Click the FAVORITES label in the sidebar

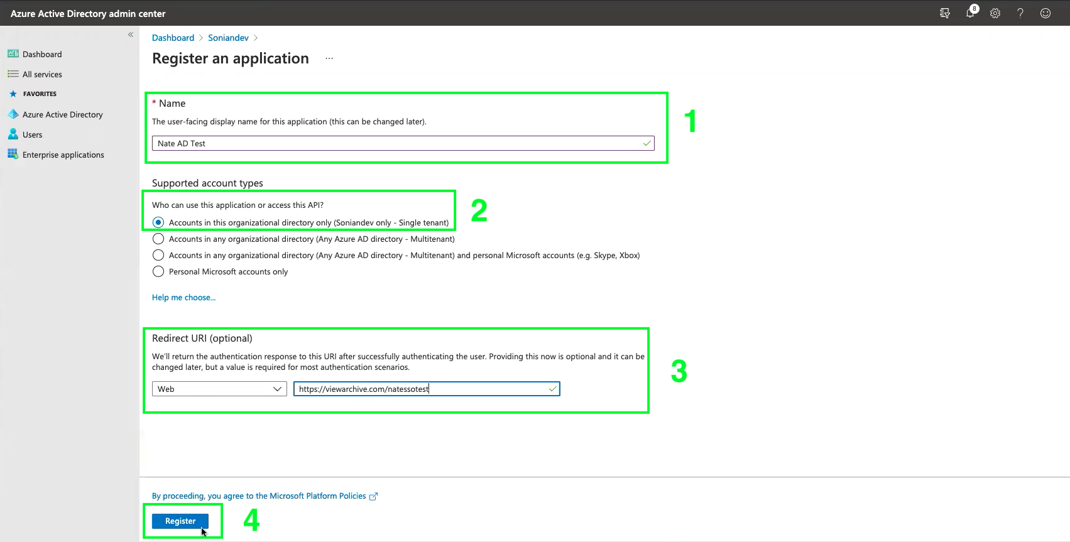click(x=40, y=94)
